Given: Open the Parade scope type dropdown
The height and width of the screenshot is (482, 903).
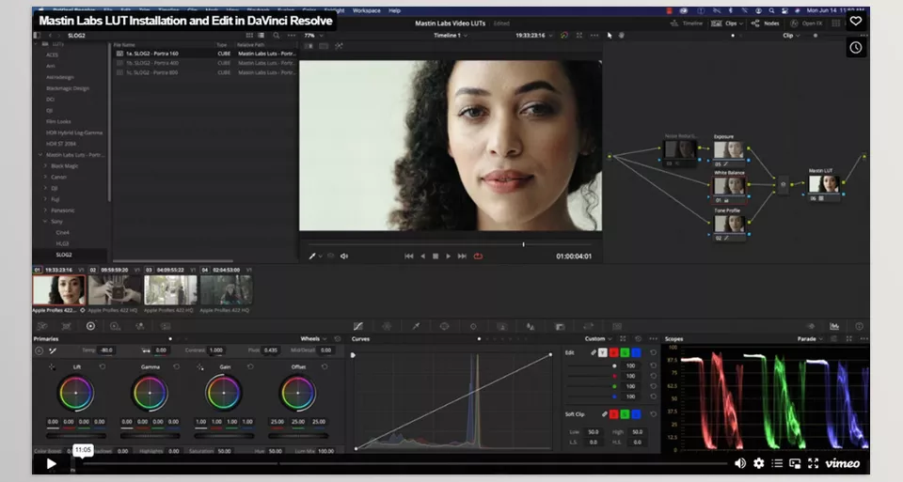Looking at the screenshot, I should click(810, 339).
